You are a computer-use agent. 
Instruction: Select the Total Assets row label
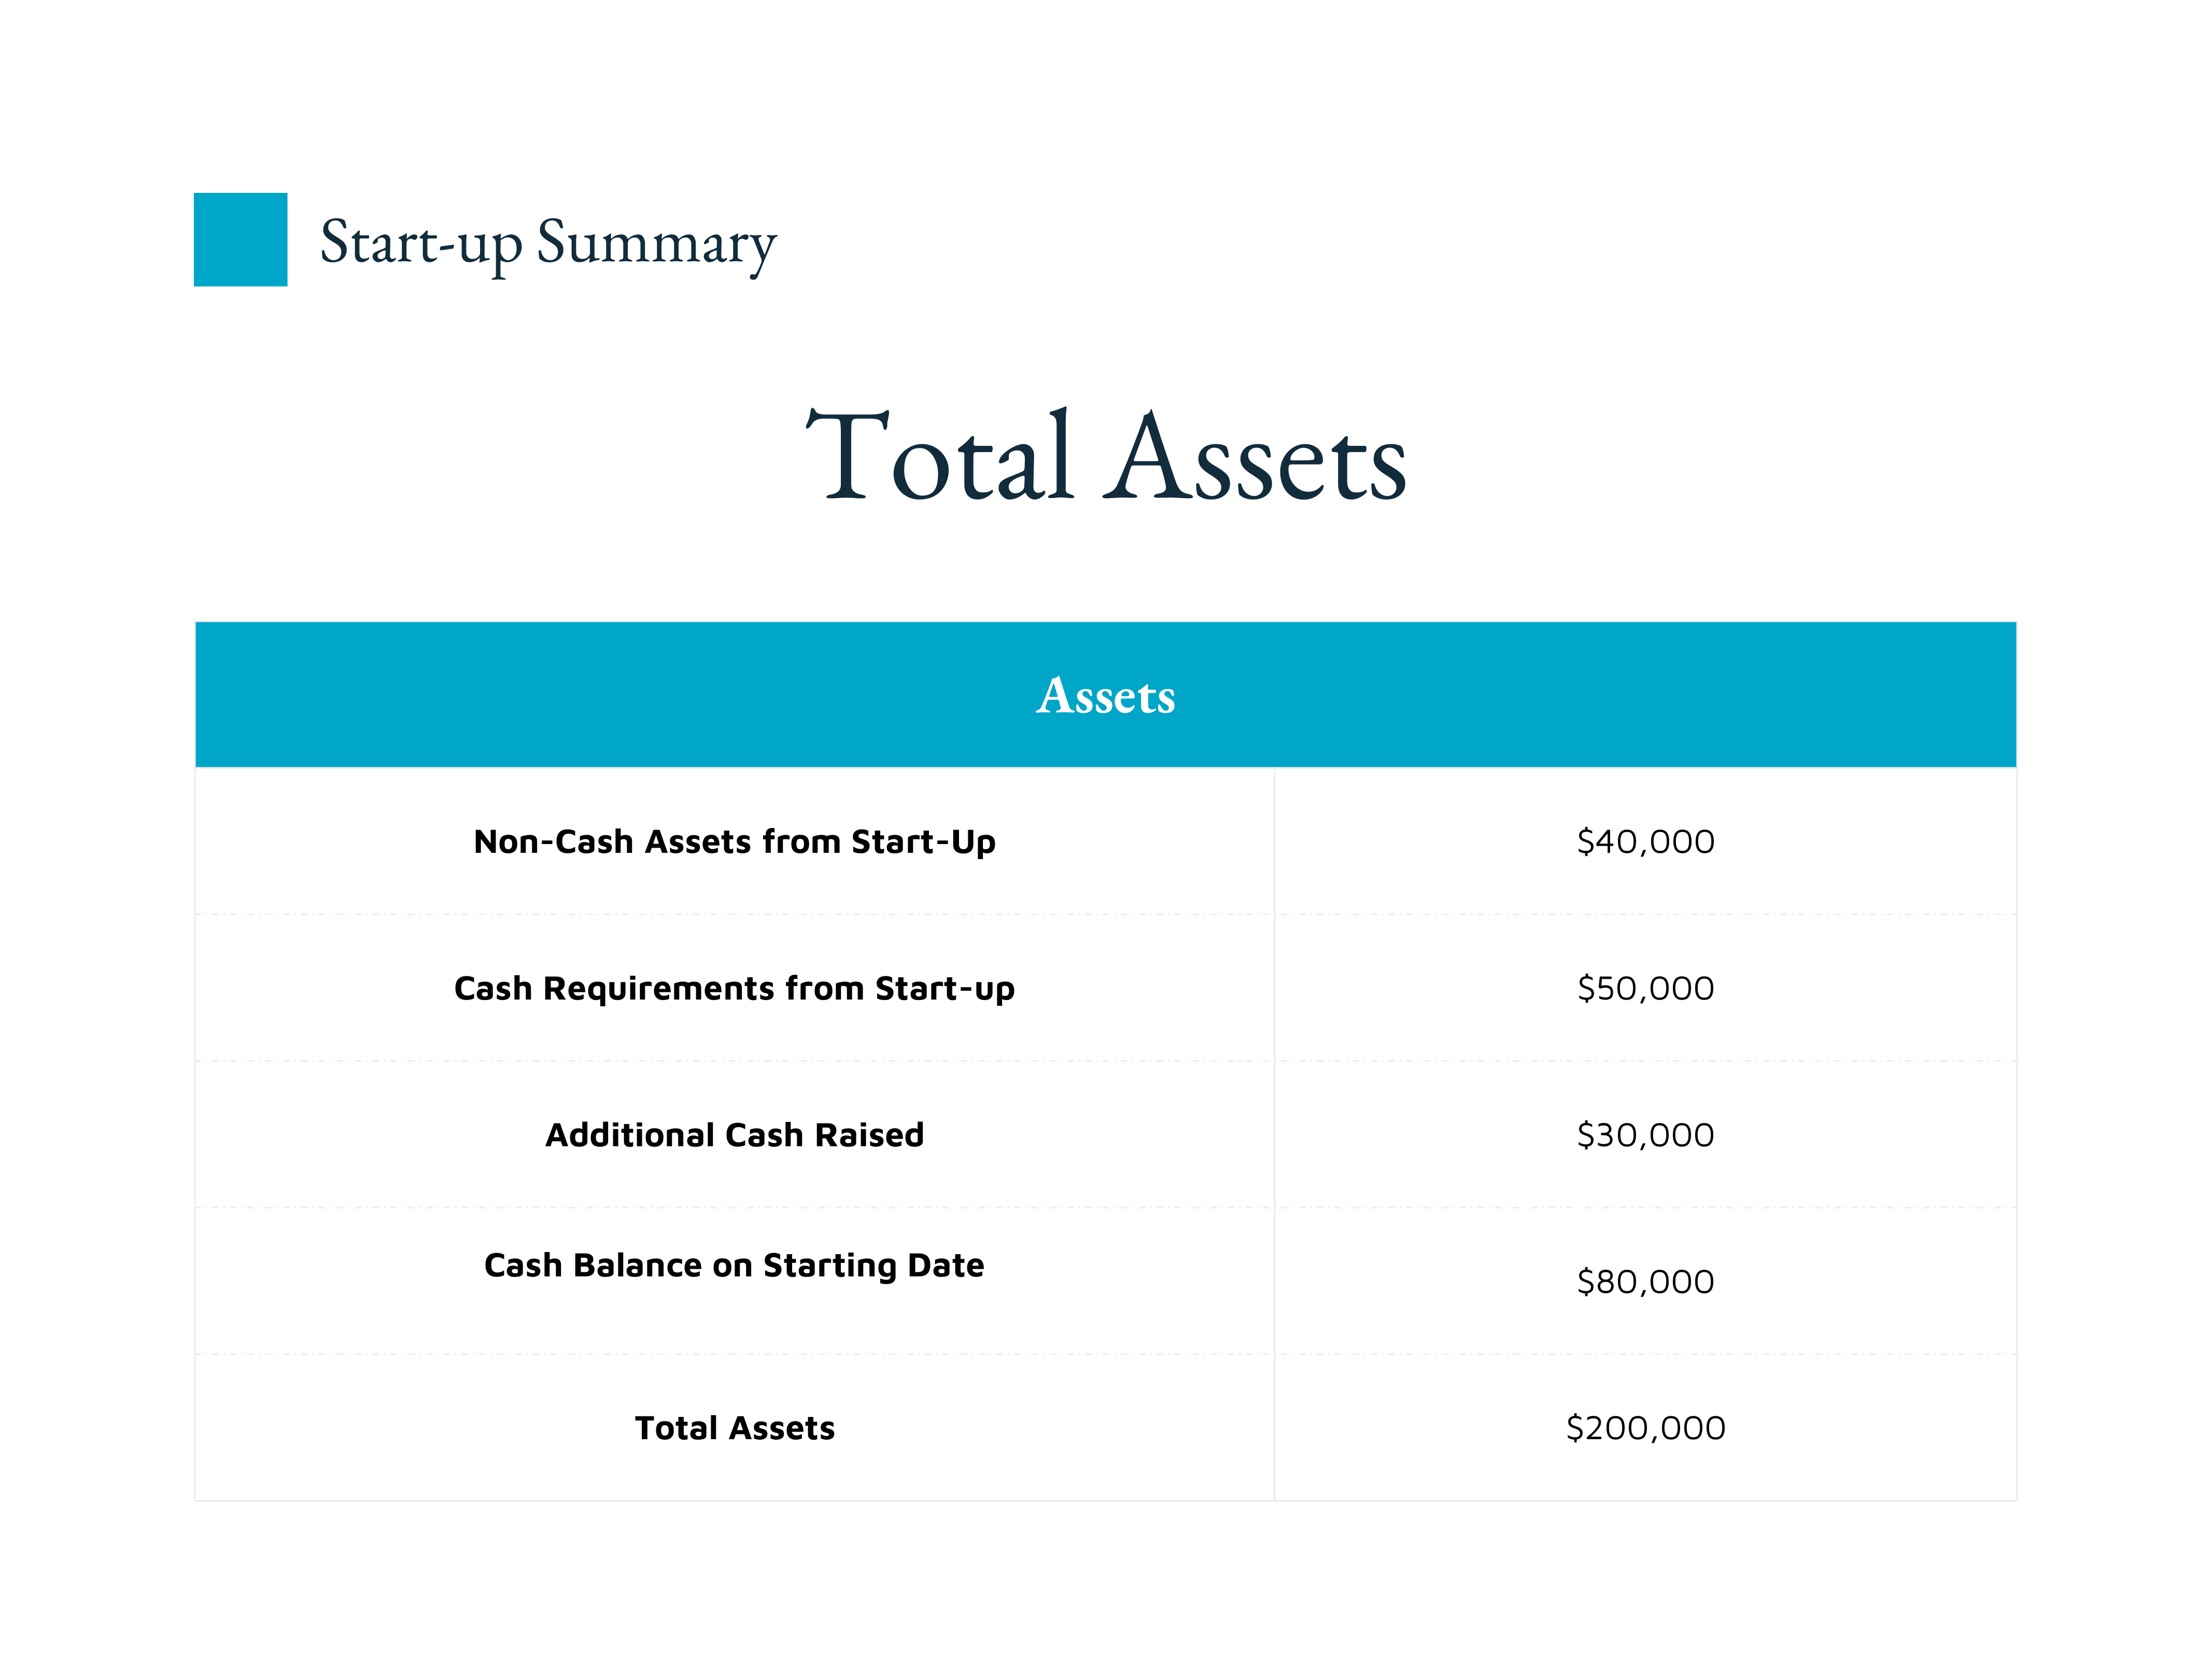click(x=735, y=1428)
